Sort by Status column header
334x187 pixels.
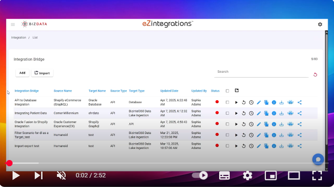click(215, 91)
